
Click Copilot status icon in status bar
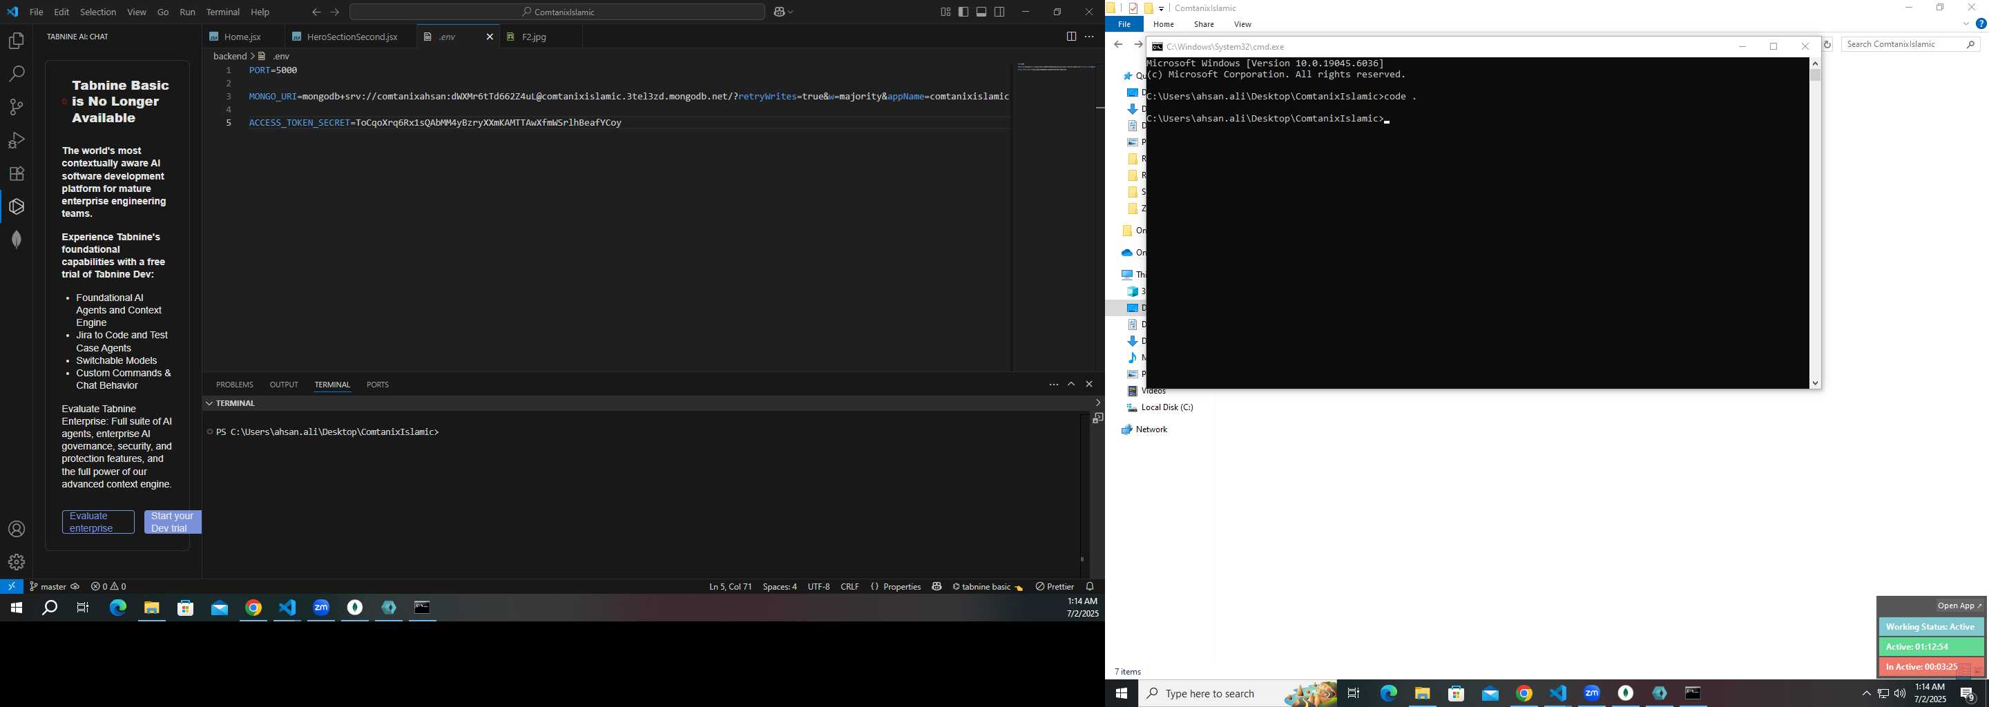pyautogui.click(x=936, y=587)
